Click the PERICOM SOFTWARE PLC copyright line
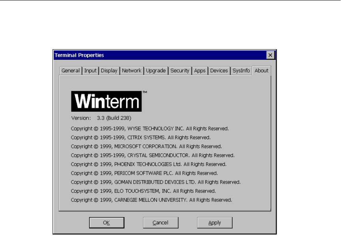Image resolution: width=341 pixels, height=236 pixels. tap(144, 173)
